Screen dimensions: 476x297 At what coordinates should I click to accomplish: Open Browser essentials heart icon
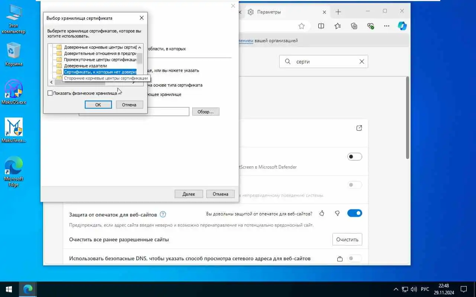point(370,26)
